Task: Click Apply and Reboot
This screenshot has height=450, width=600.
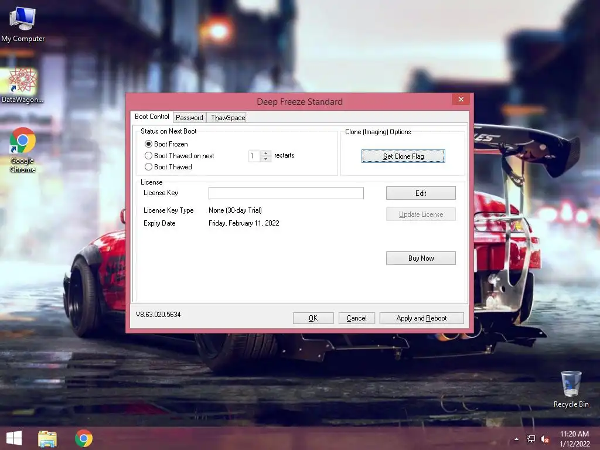Action: [x=422, y=318]
